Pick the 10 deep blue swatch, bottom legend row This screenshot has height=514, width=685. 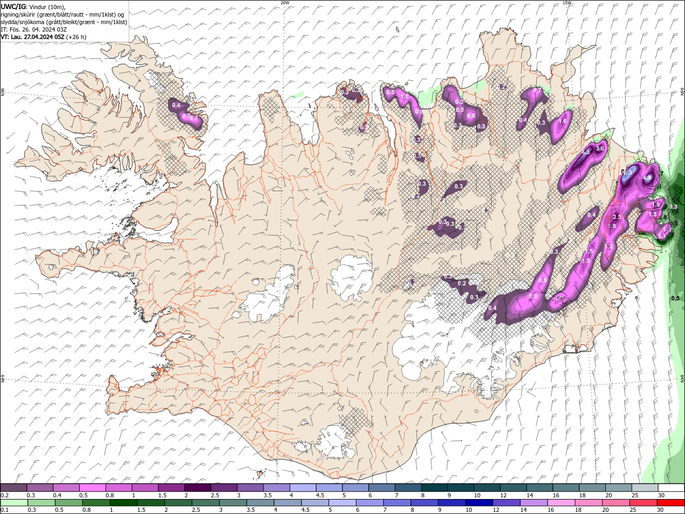pyautogui.click(x=478, y=503)
